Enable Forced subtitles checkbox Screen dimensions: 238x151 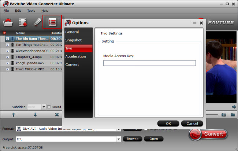(x=49, y=107)
